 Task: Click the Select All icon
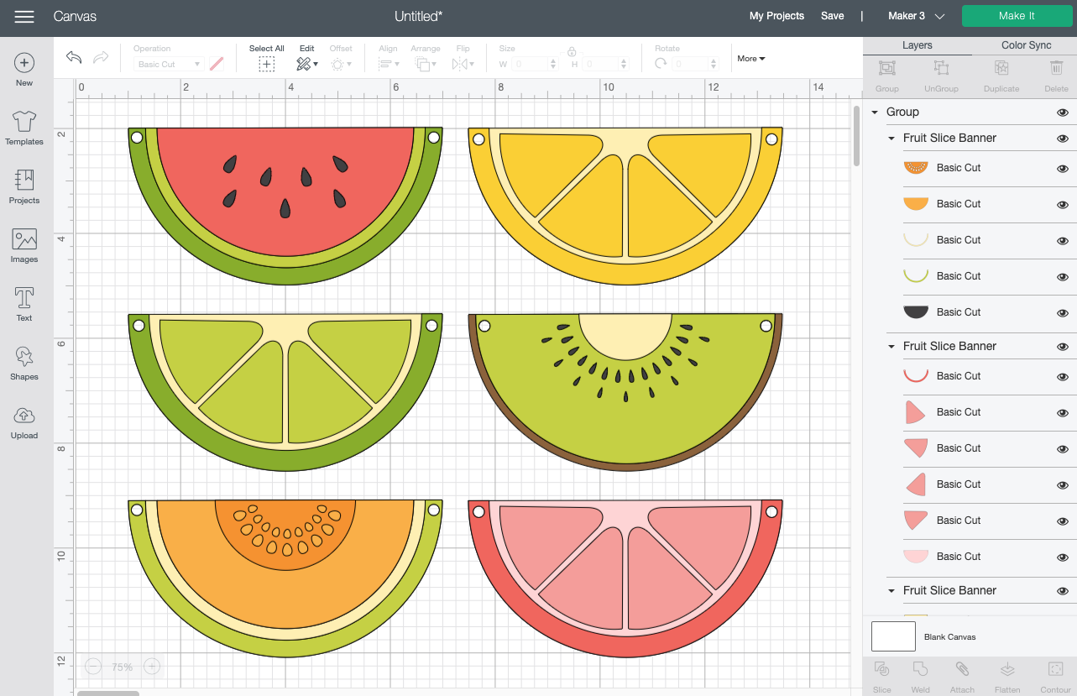266,64
